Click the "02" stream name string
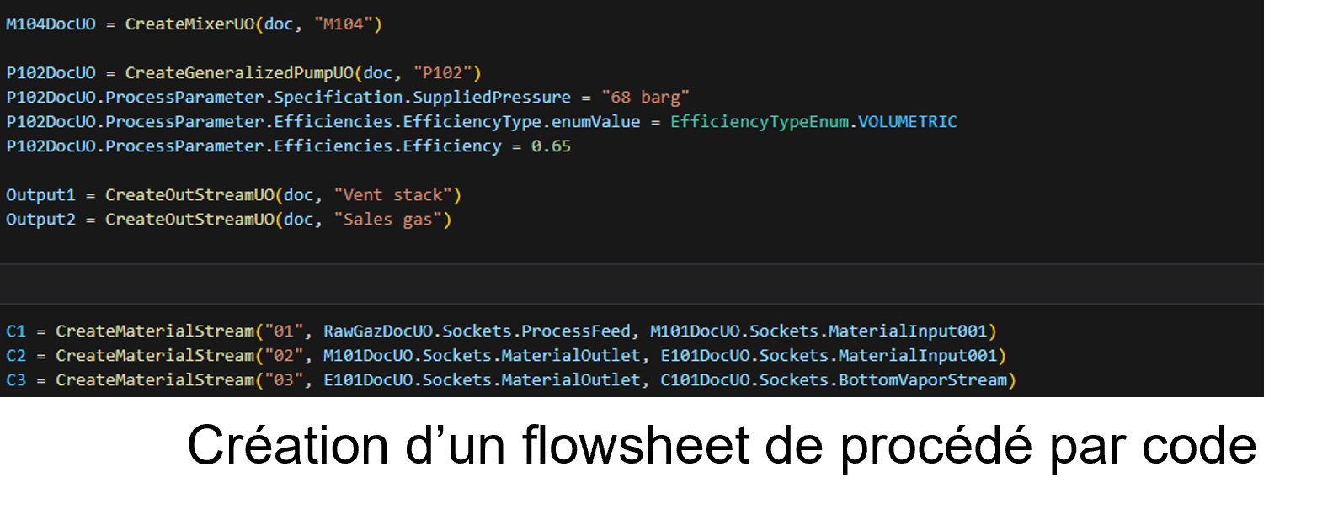 click(284, 356)
